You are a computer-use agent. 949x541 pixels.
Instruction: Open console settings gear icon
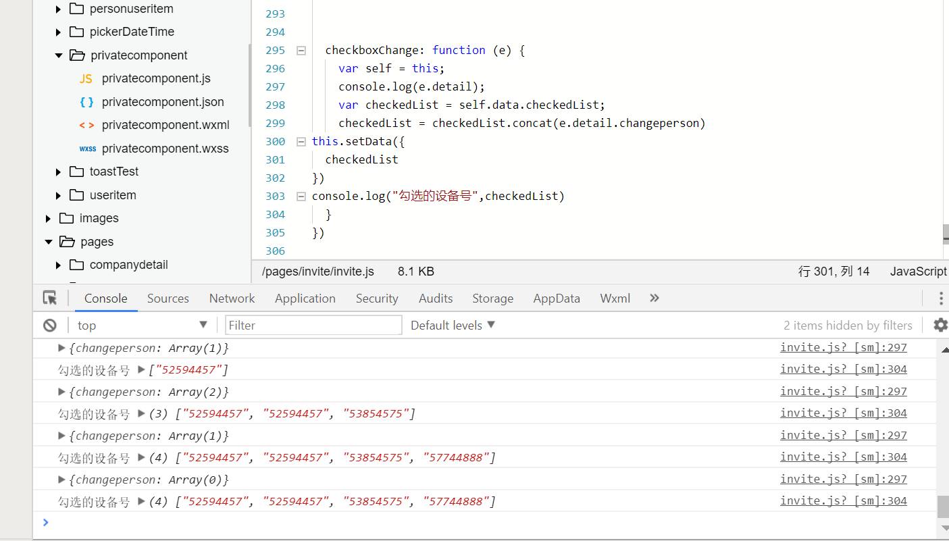pos(940,325)
